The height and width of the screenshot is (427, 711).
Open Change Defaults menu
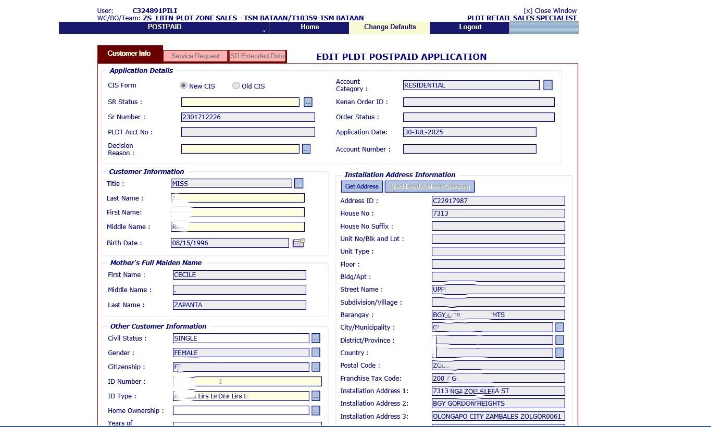click(390, 28)
